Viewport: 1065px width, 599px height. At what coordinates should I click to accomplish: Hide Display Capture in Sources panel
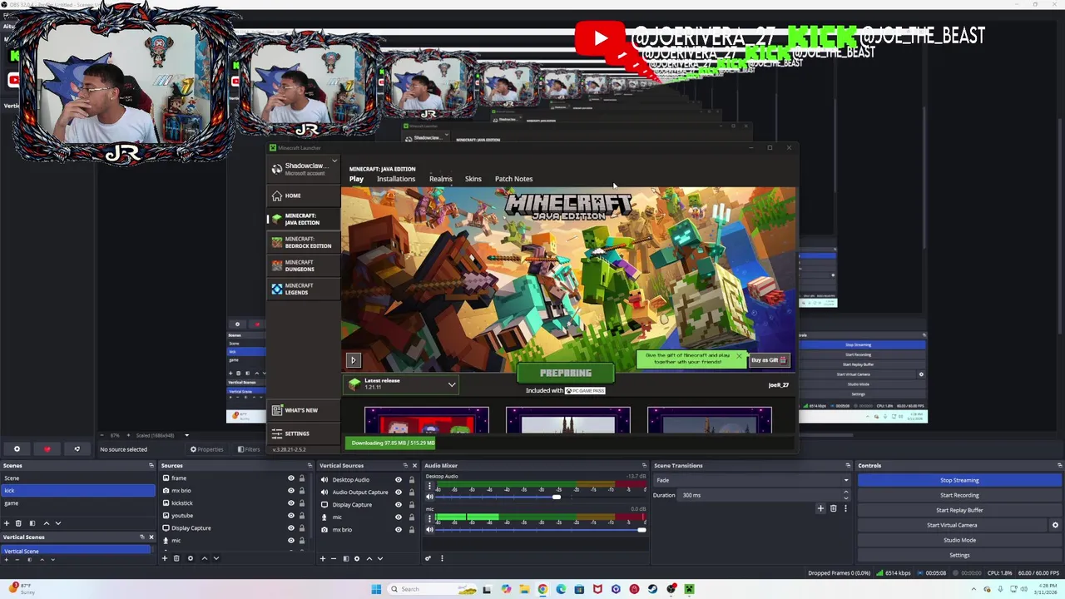[x=291, y=528]
